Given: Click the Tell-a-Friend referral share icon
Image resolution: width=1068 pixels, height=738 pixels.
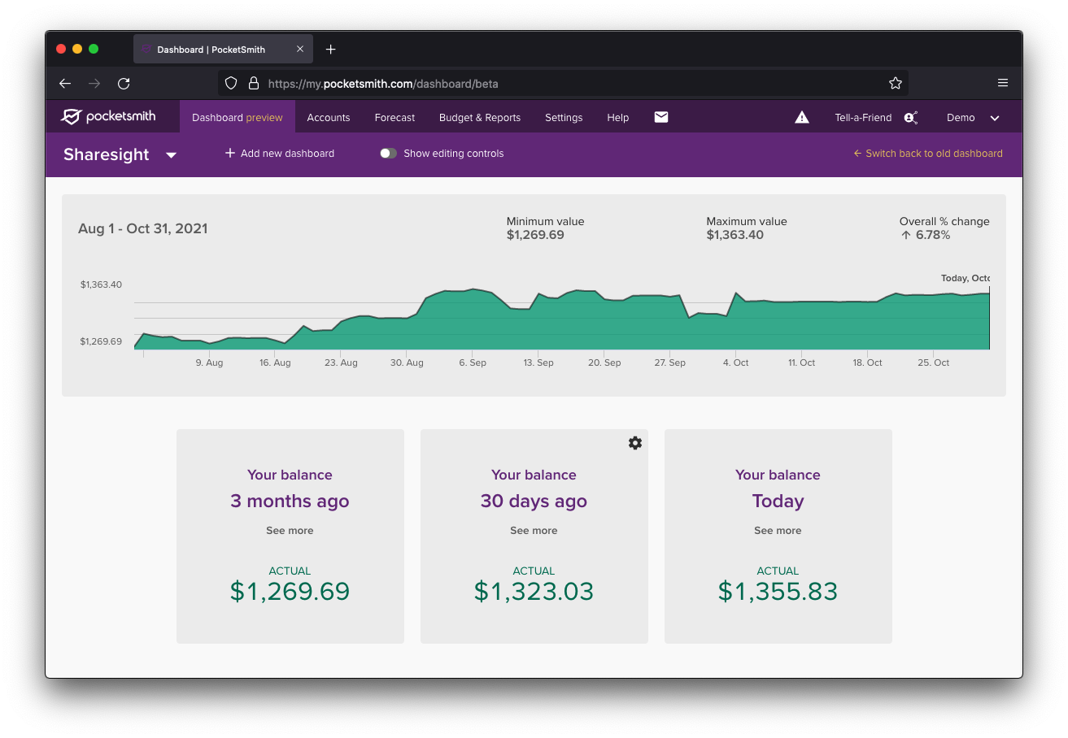Looking at the screenshot, I should (911, 117).
